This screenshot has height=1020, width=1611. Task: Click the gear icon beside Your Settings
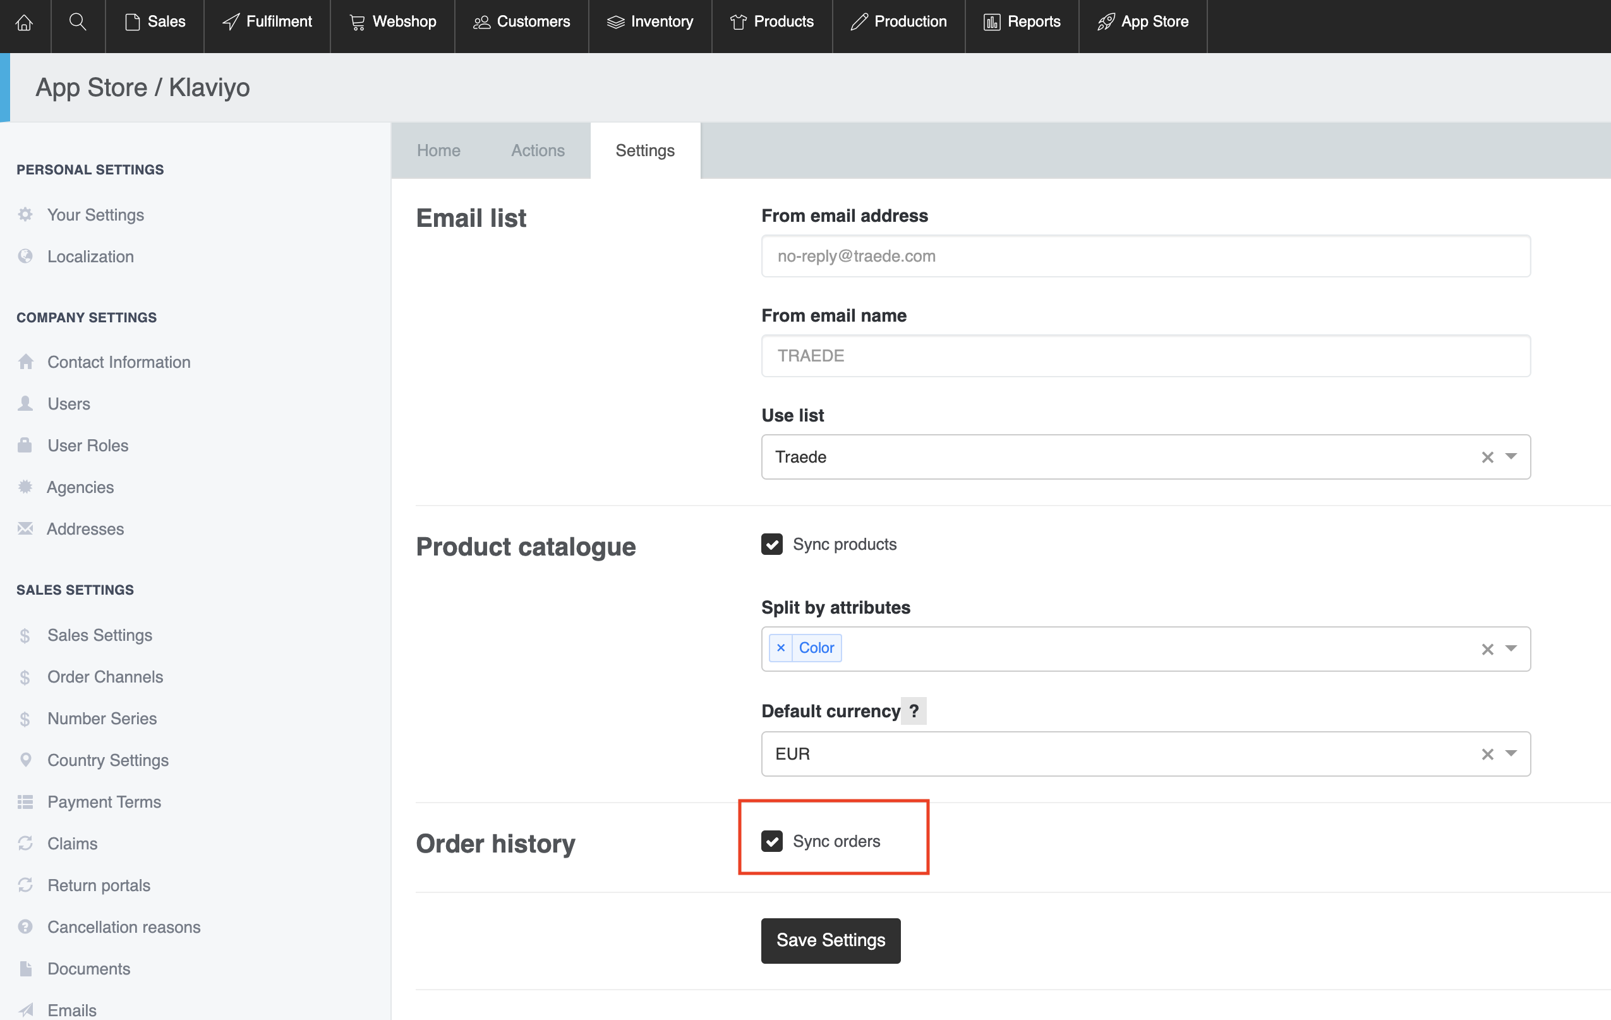click(25, 215)
